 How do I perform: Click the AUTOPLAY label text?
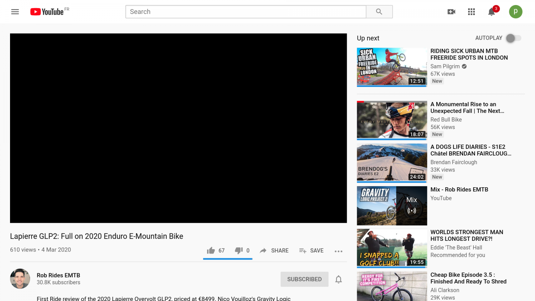tap(489, 38)
